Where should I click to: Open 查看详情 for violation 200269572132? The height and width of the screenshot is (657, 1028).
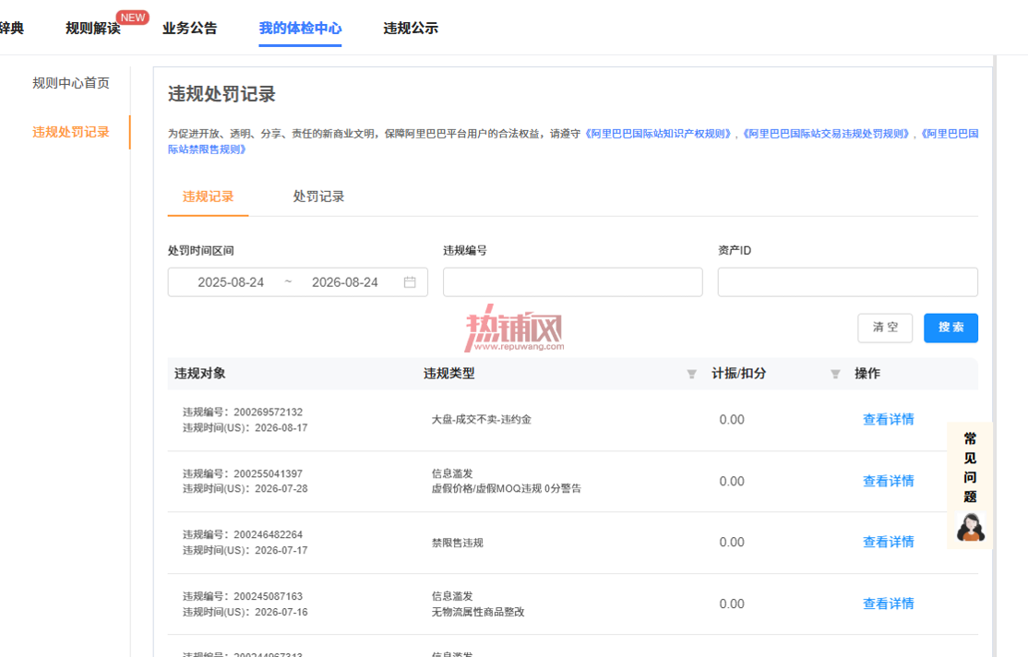point(889,420)
